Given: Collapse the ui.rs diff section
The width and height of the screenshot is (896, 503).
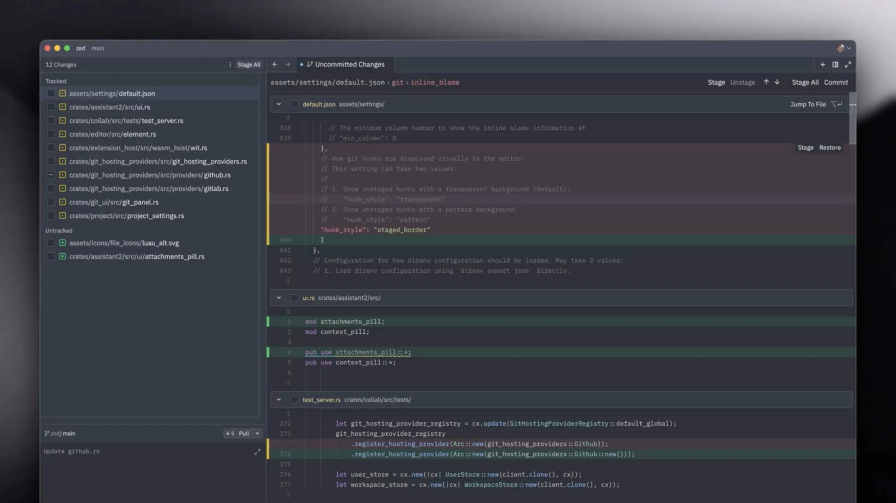Looking at the screenshot, I should coord(279,298).
